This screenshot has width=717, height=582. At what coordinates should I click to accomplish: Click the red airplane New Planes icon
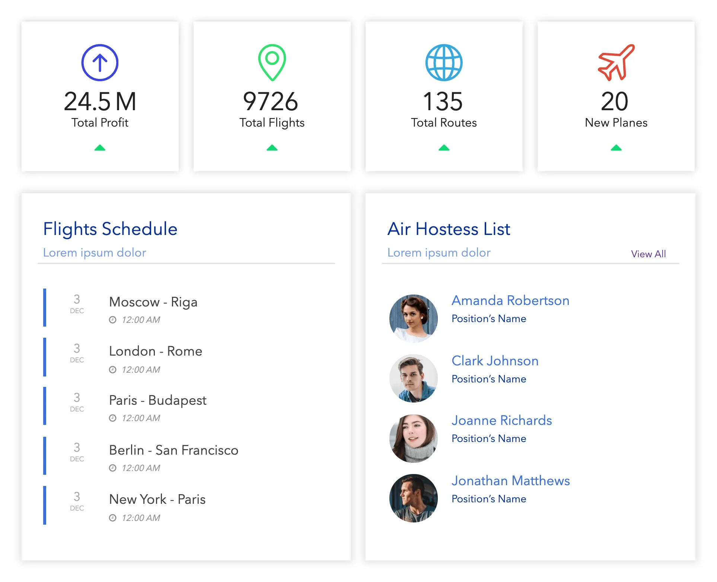616,63
